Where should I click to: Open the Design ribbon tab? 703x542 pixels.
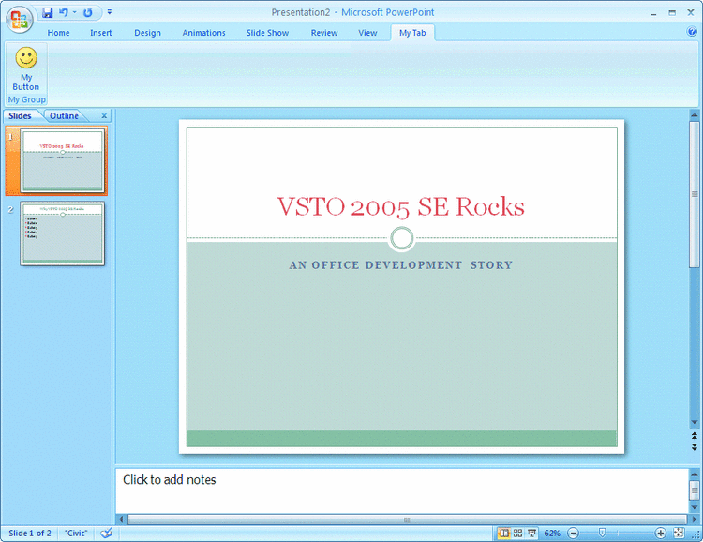147,33
